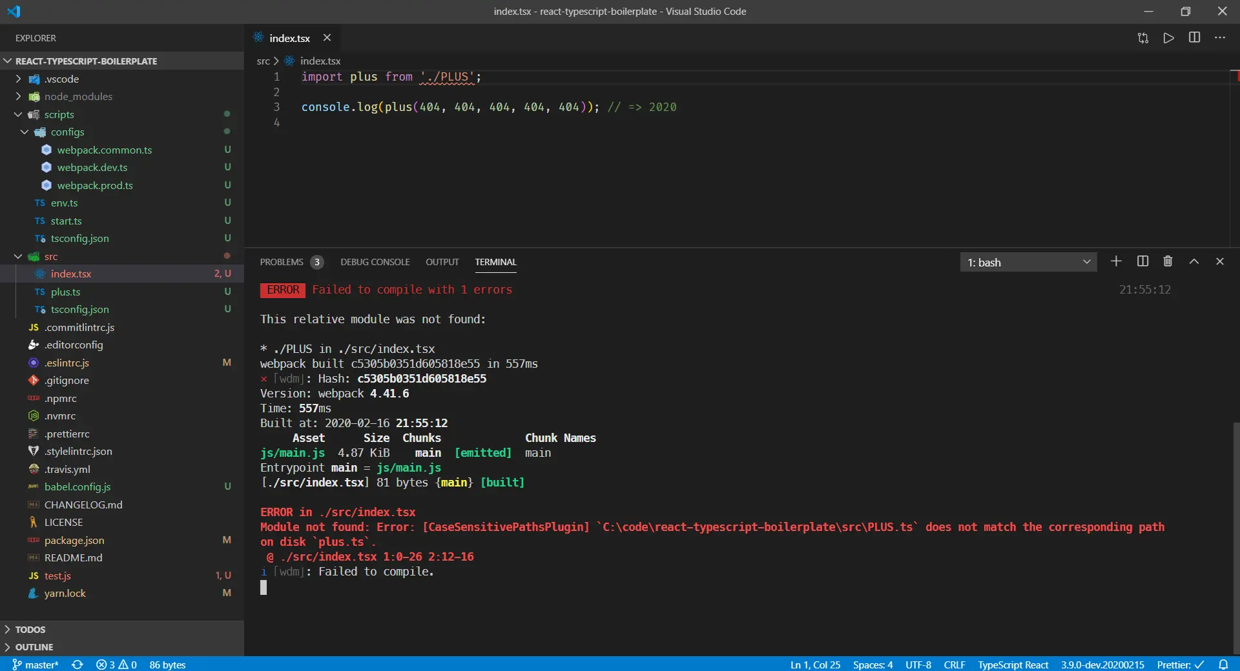Open test.js file
This screenshot has height=671, width=1240.
pos(122,576)
